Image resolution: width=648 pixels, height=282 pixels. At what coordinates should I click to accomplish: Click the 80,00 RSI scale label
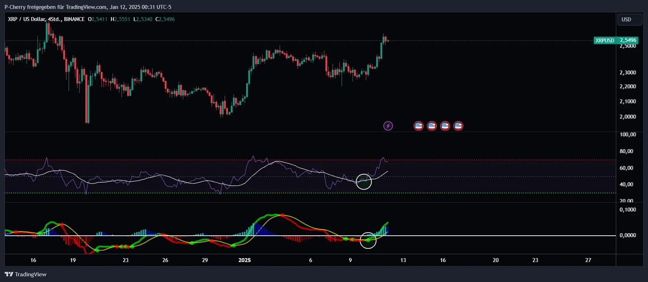(x=626, y=151)
